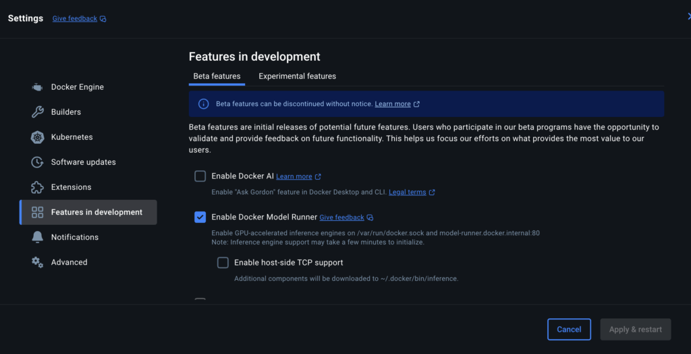The height and width of the screenshot is (354, 691).
Task: Enable the Docker AI checkbox
Action: (x=200, y=176)
